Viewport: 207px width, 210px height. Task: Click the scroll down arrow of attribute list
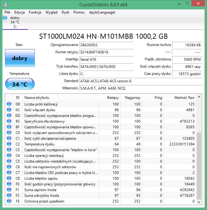tap(199, 202)
